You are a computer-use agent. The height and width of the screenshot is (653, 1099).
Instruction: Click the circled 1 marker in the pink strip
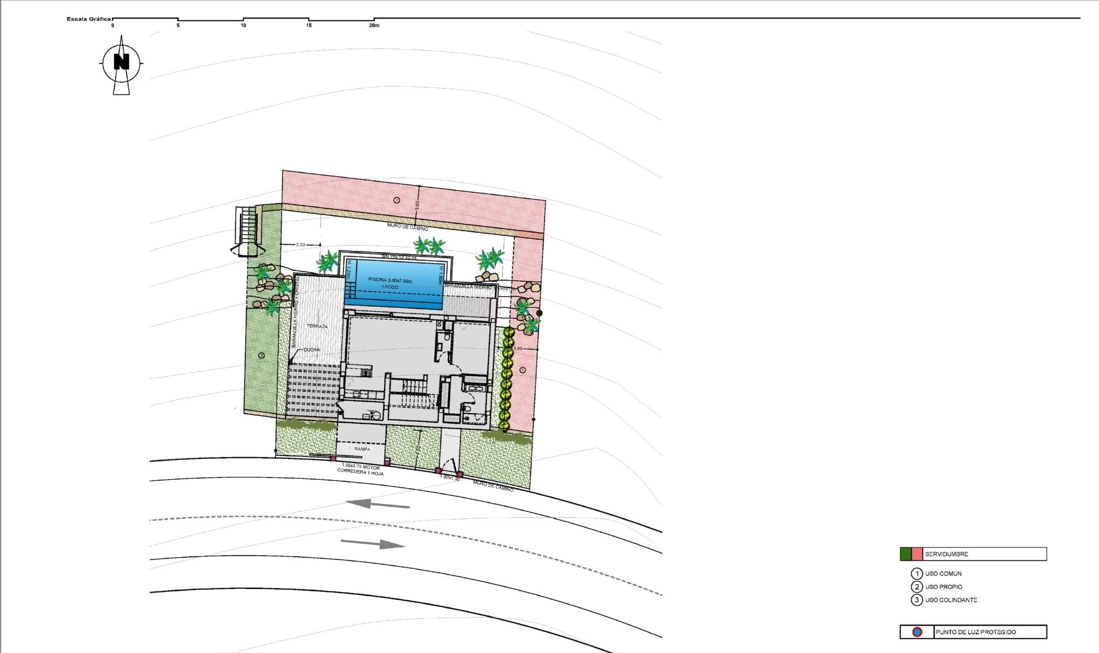coord(397,200)
